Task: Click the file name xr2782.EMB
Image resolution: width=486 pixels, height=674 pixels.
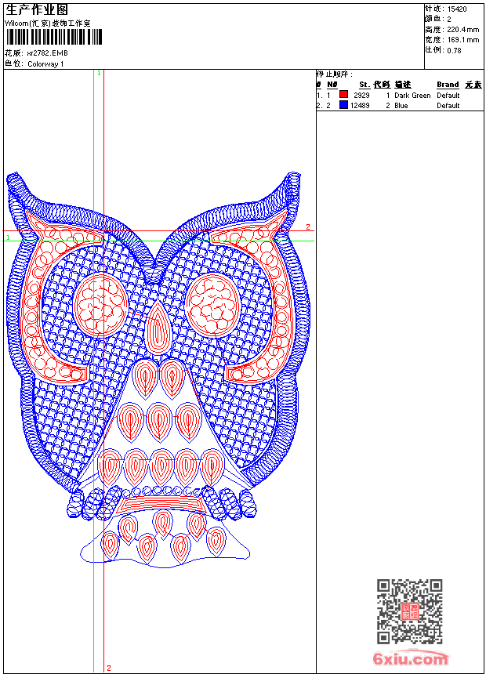Action: tap(47, 53)
